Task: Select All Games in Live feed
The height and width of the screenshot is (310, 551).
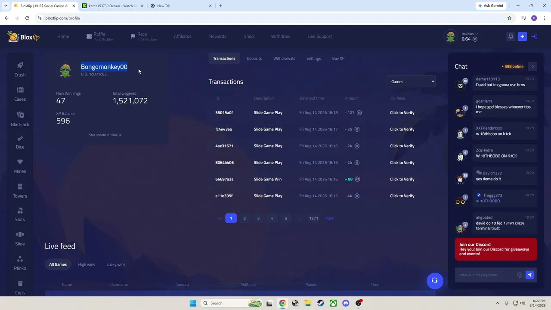Action: pos(58,264)
